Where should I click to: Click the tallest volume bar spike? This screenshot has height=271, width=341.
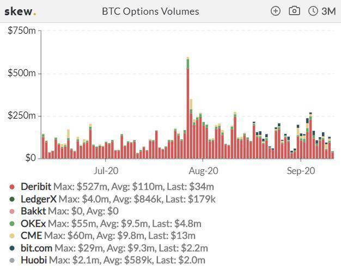pyautogui.click(x=188, y=108)
